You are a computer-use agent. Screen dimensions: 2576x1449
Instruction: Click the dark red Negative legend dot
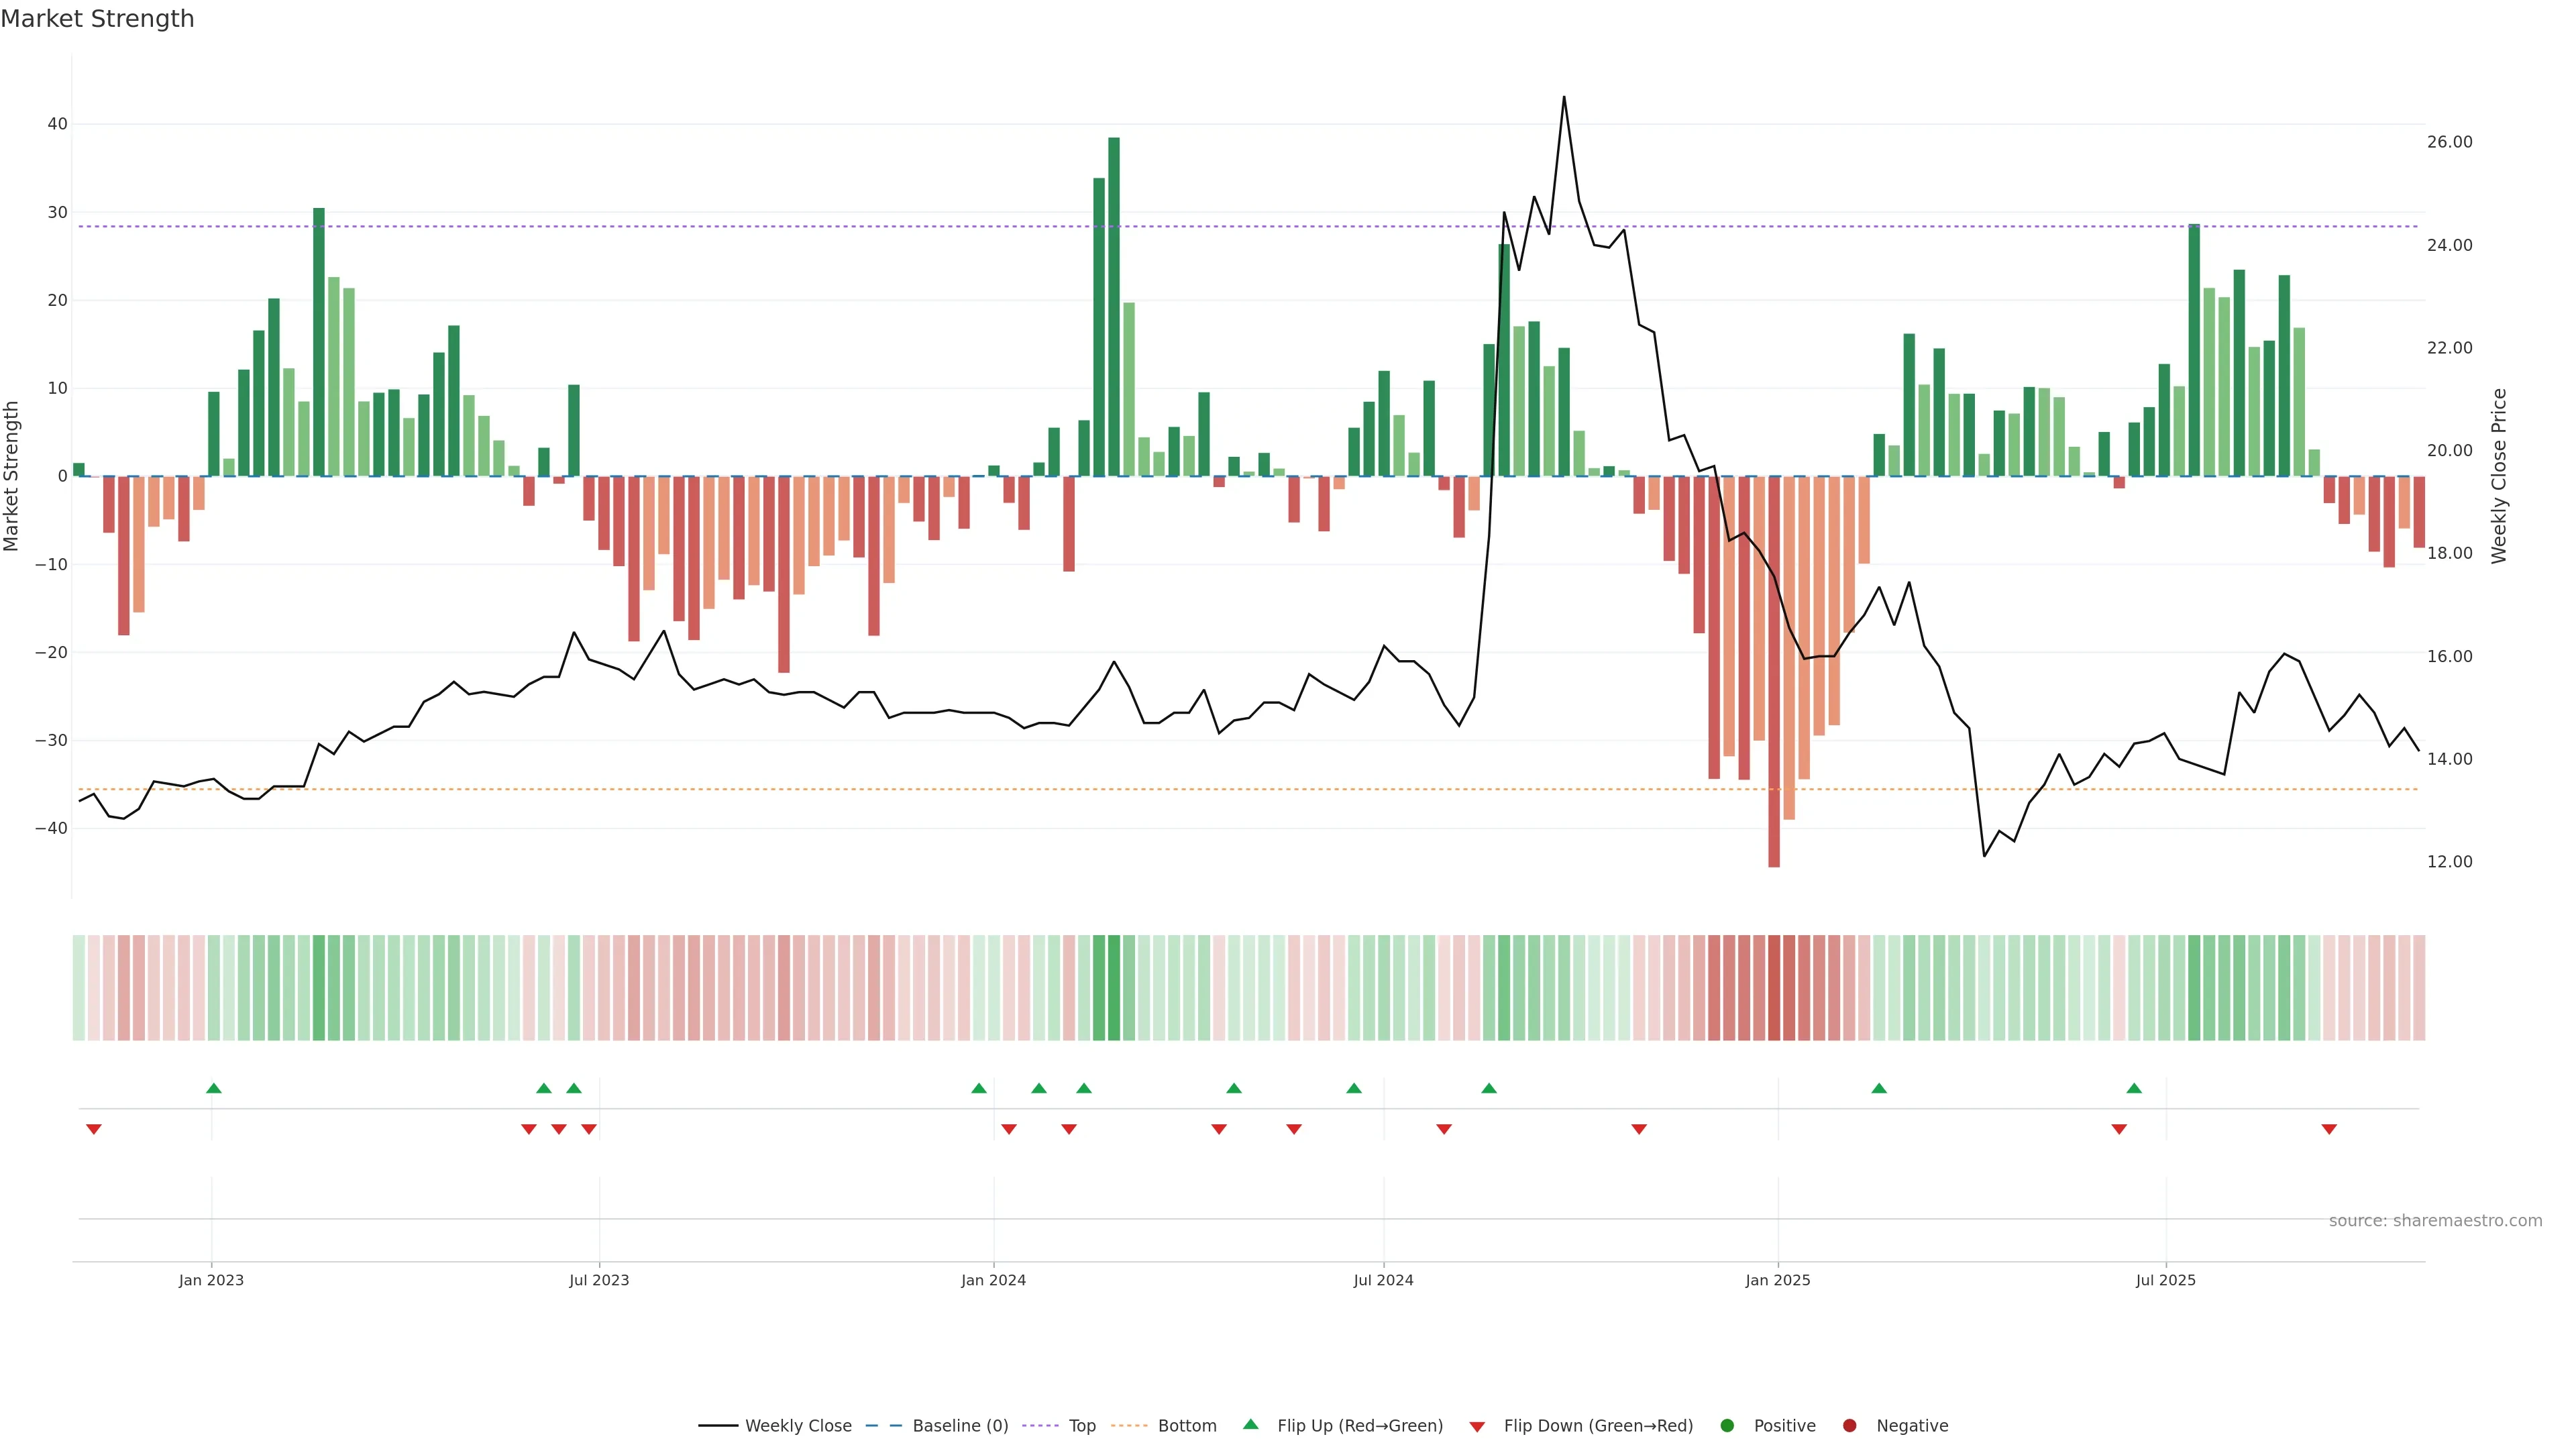pyautogui.click(x=1849, y=1426)
